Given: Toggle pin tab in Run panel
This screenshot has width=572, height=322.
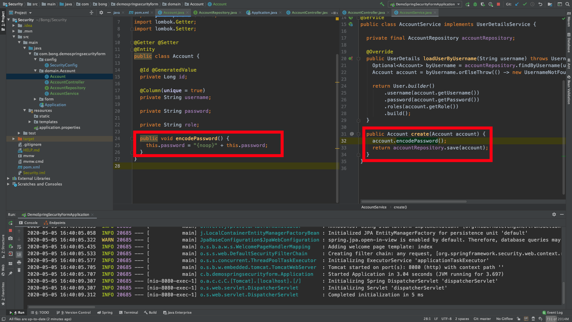Looking at the screenshot, I should coord(10,273).
